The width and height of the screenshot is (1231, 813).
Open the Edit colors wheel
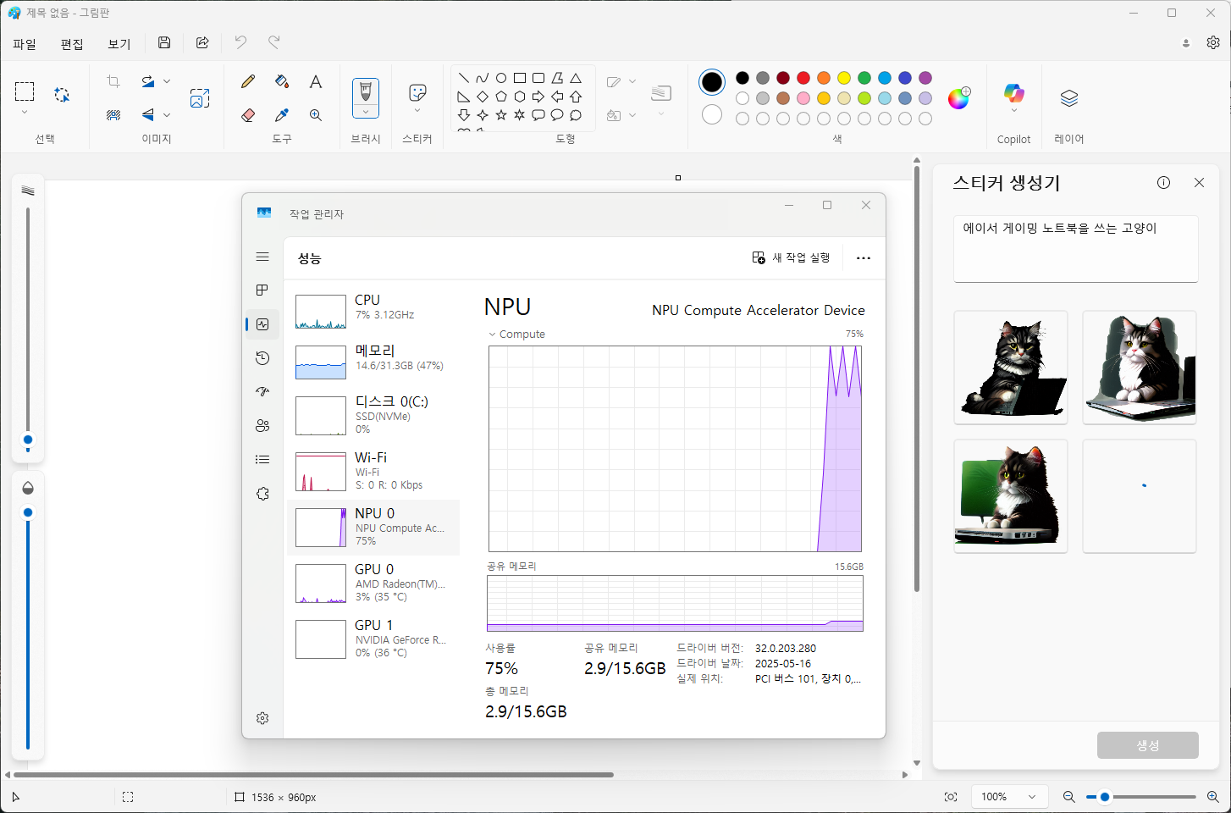point(958,98)
